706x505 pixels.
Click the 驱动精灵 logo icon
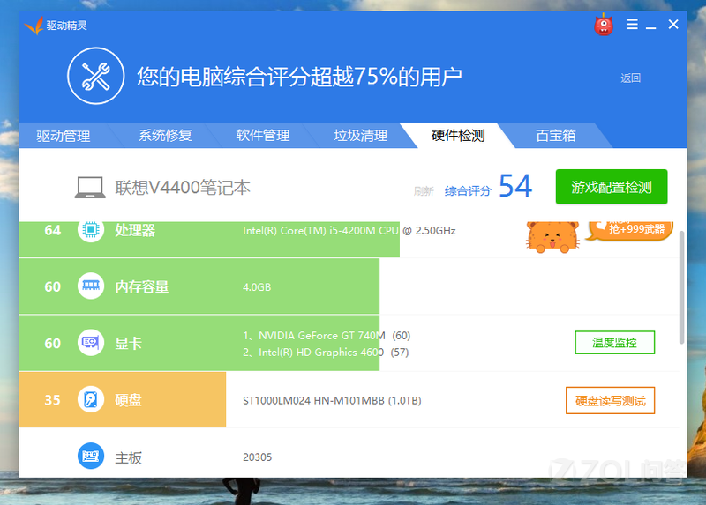[34, 26]
